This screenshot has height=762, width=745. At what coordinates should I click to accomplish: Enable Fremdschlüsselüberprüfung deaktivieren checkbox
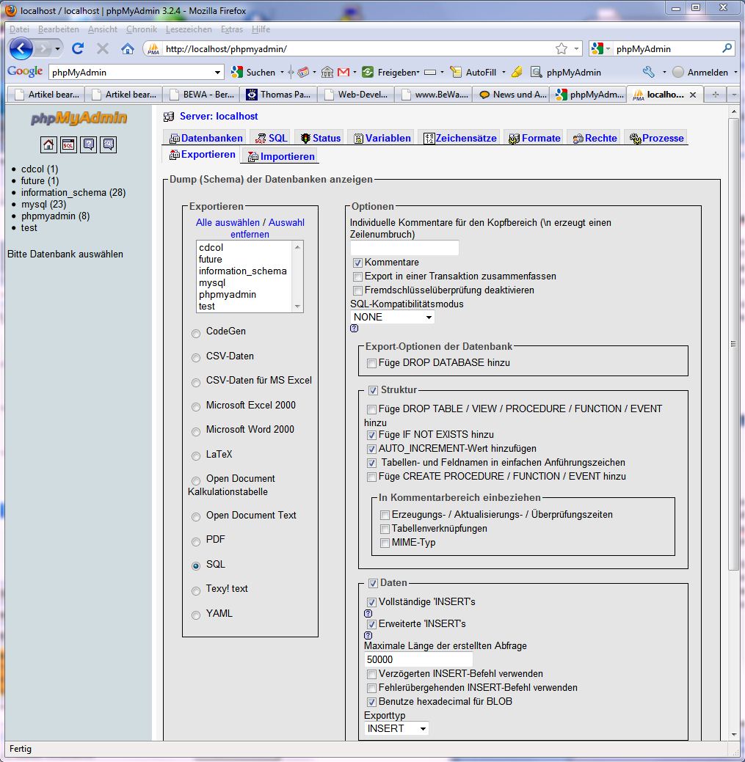pos(358,290)
